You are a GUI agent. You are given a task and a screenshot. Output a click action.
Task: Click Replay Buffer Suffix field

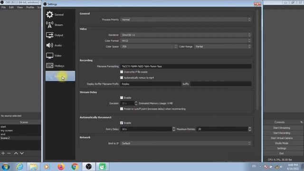(x=221, y=84)
